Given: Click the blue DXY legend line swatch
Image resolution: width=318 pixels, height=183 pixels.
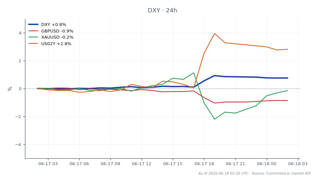Looking at the screenshot, I should tap(33, 25).
